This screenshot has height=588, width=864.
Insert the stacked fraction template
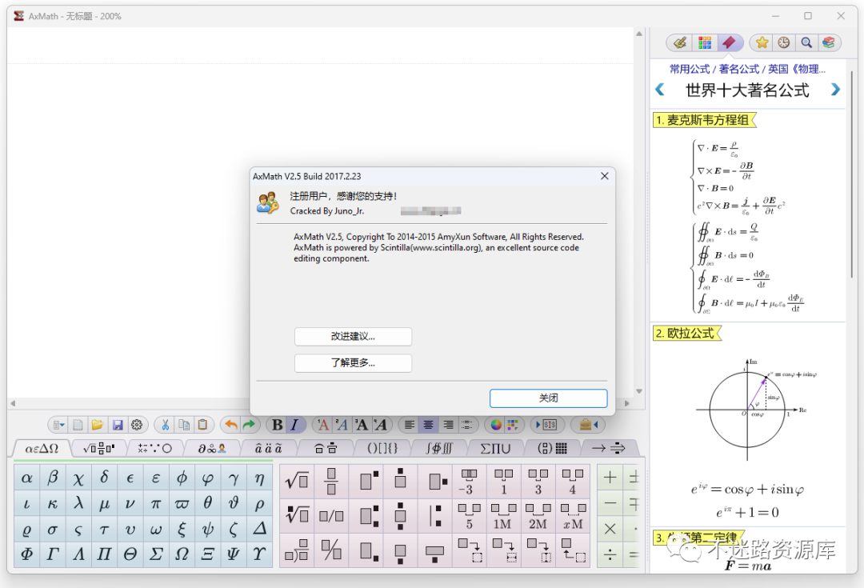click(331, 481)
